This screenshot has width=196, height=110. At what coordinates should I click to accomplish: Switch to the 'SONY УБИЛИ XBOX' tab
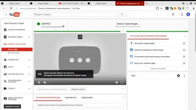[72, 3]
